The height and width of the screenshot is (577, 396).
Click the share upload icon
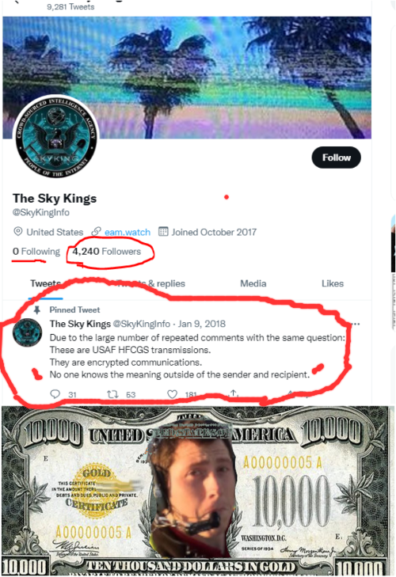(x=233, y=393)
